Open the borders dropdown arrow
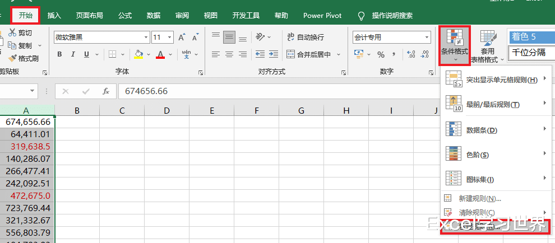The image size is (555, 243). (x=123, y=55)
